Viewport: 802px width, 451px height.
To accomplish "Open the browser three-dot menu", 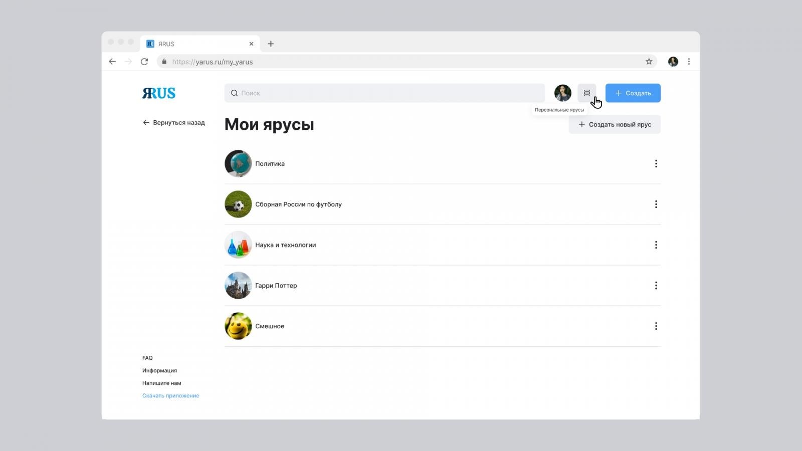I will point(689,62).
